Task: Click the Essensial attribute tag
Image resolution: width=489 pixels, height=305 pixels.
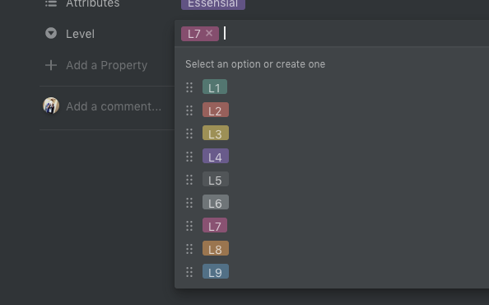Action: [213, 4]
